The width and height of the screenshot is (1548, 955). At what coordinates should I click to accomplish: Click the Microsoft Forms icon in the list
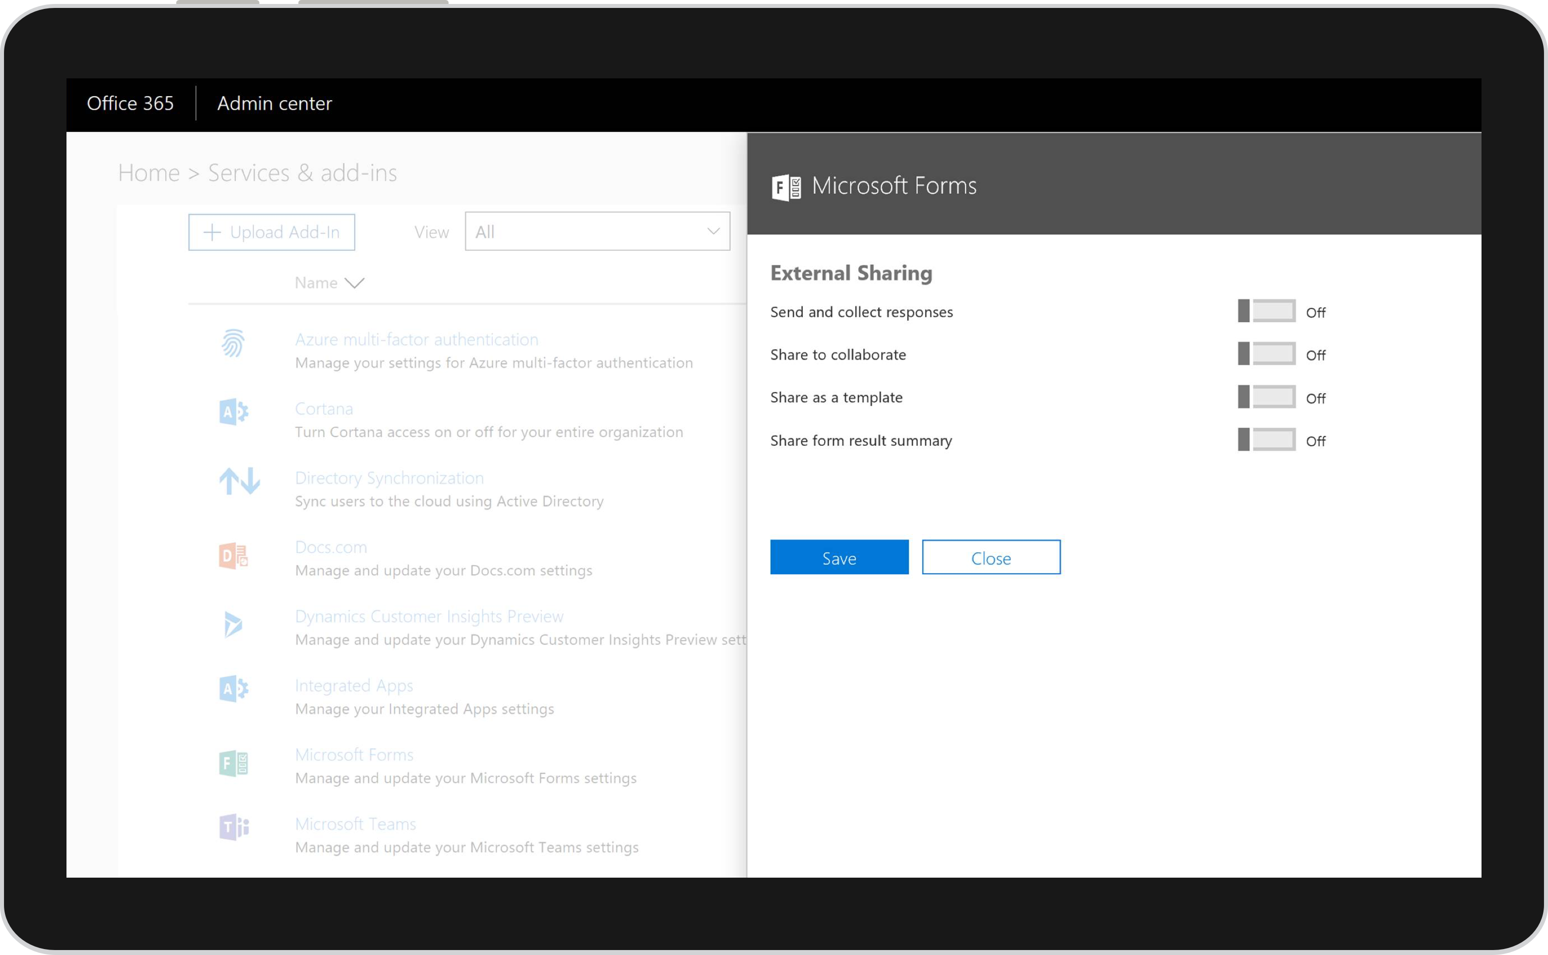(x=233, y=763)
